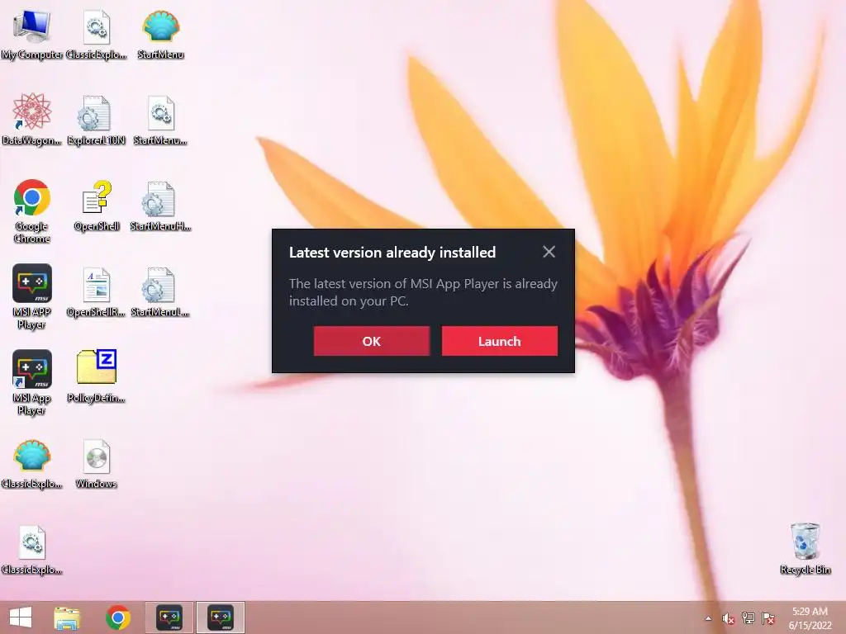The height and width of the screenshot is (634, 846).
Task: Select the MSI App Player shortcut icon
Action: [x=32, y=382]
